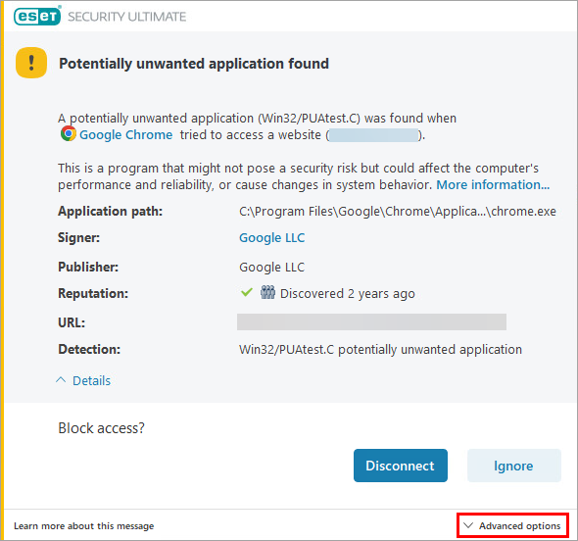Click the Publisher value Google LLC

[x=272, y=267]
